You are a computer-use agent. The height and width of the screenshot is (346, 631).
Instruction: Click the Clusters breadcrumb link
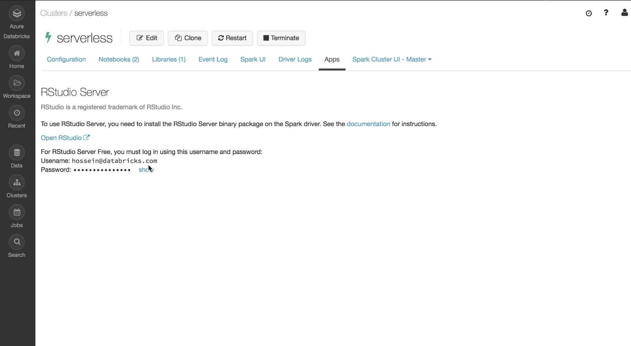tap(54, 13)
